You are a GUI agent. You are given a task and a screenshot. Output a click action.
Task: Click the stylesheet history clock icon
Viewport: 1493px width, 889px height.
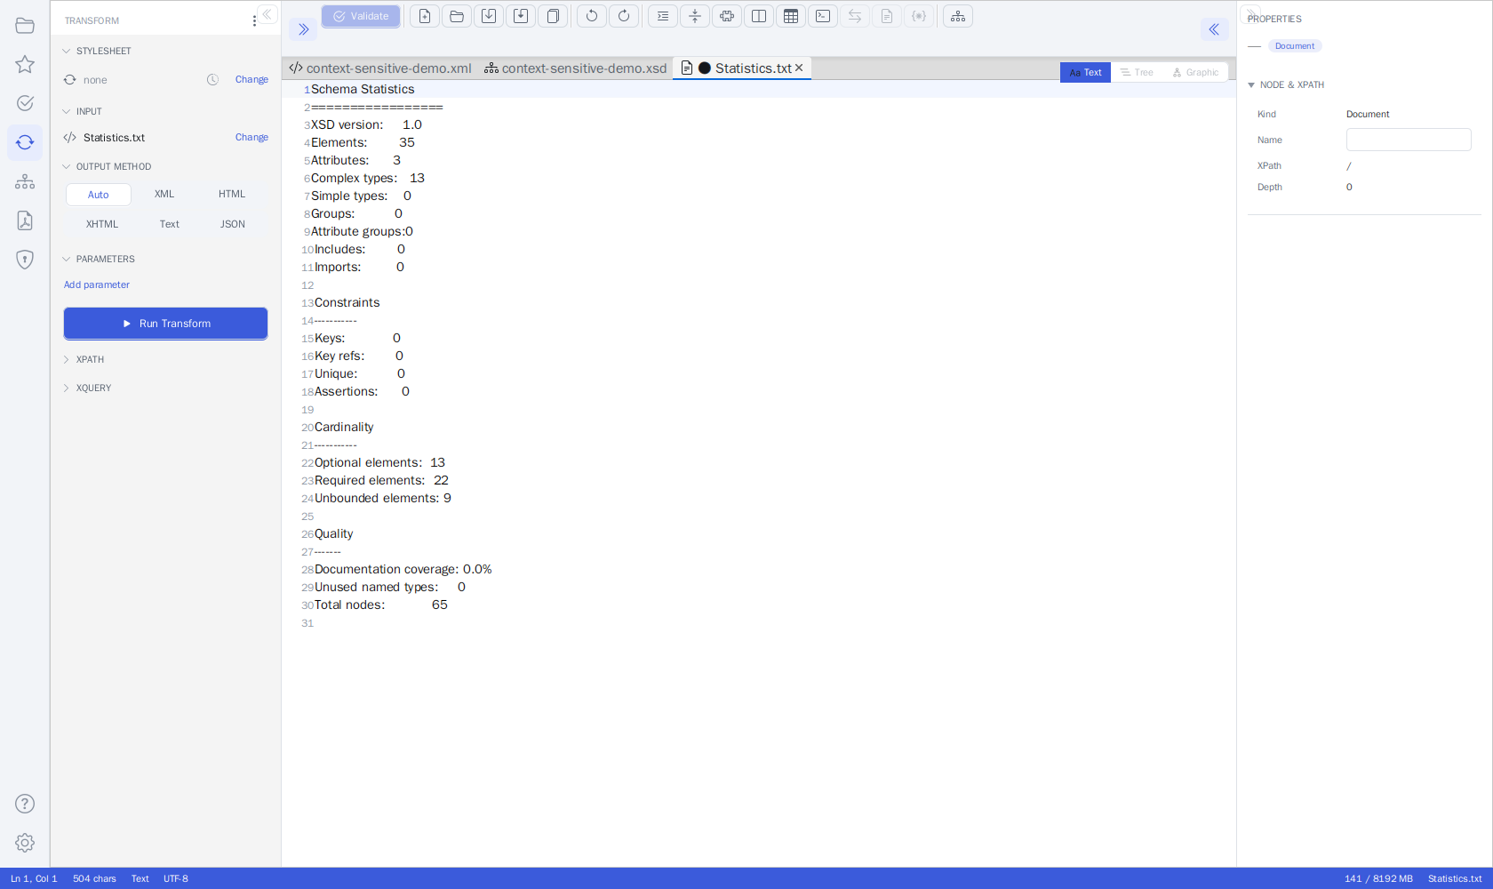pyautogui.click(x=212, y=80)
